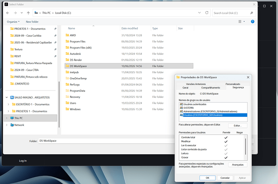Click the search magnifier icon
The width and height of the screenshot is (278, 184).
[x=251, y=13]
